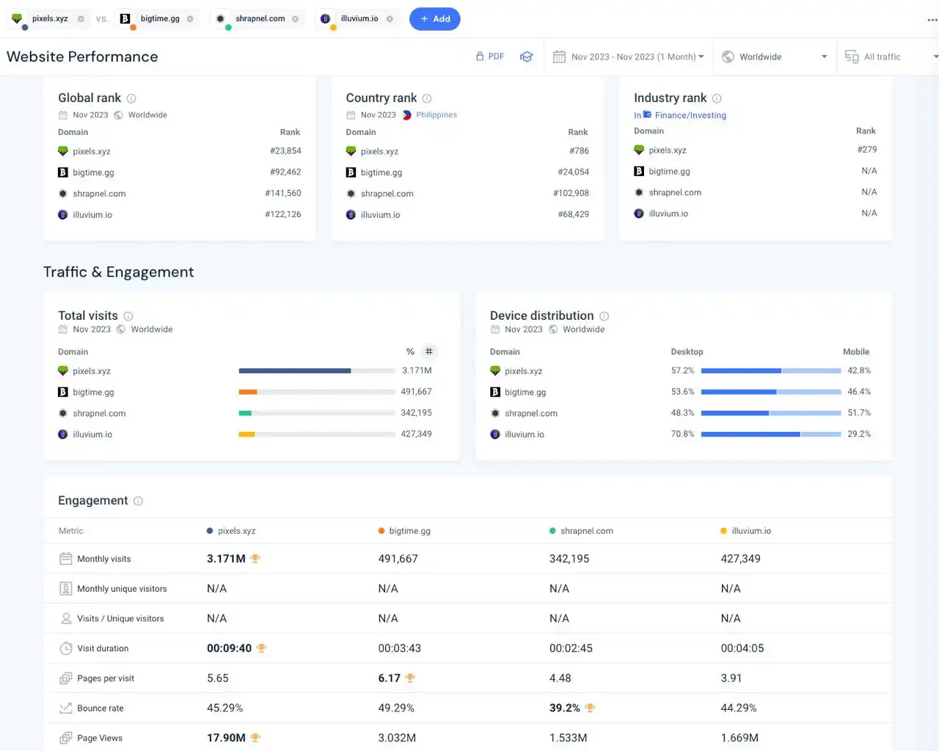Switch Total visits to percentage view

[x=410, y=351]
